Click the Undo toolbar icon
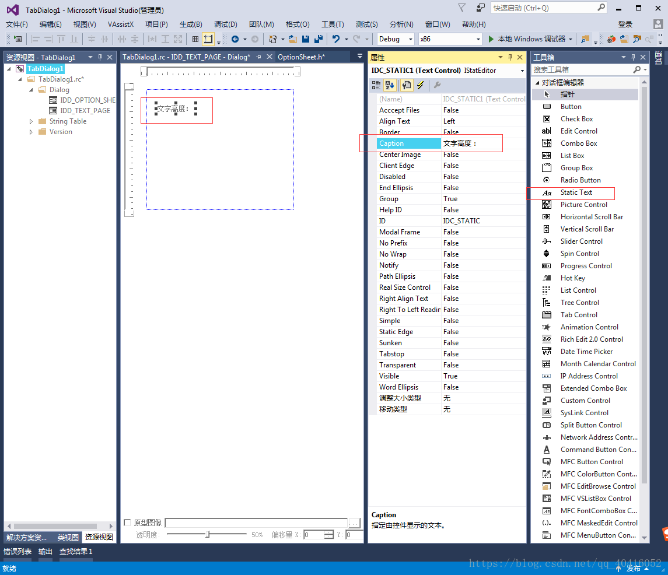The image size is (668, 575). pos(336,39)
